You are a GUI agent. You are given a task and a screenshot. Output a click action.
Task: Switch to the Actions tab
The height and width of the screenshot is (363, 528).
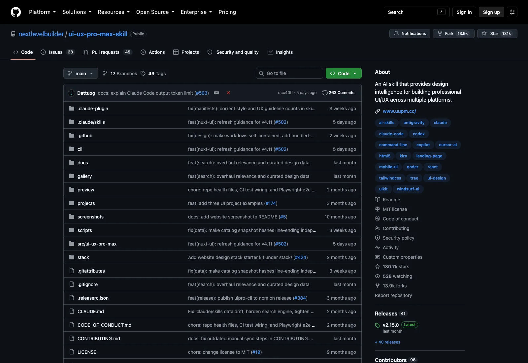[x=153, y=52]
